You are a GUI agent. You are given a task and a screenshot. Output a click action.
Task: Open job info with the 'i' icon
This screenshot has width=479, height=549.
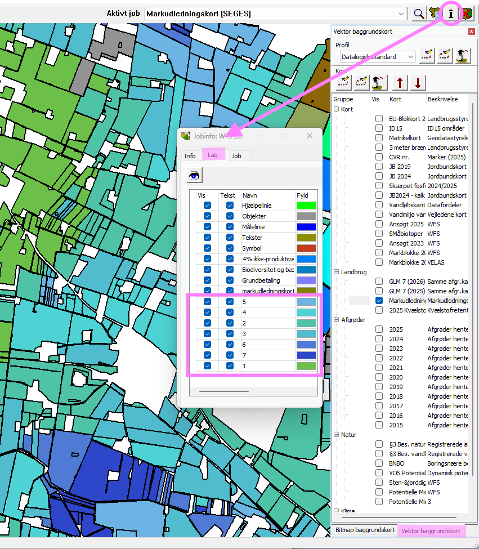tap(450, 14)
